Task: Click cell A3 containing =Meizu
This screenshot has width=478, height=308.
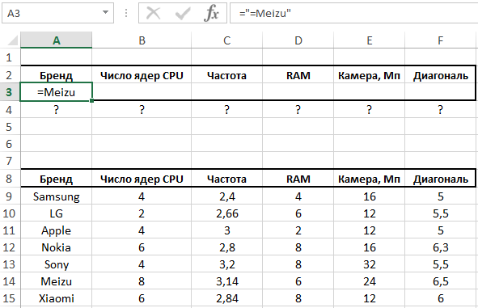Action: click(x=56, y=91)
